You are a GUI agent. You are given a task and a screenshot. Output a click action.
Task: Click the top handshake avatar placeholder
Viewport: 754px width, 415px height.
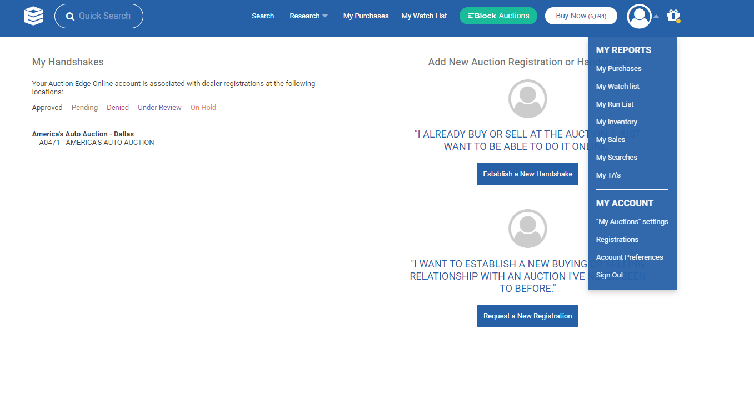[x=527, y=98]
